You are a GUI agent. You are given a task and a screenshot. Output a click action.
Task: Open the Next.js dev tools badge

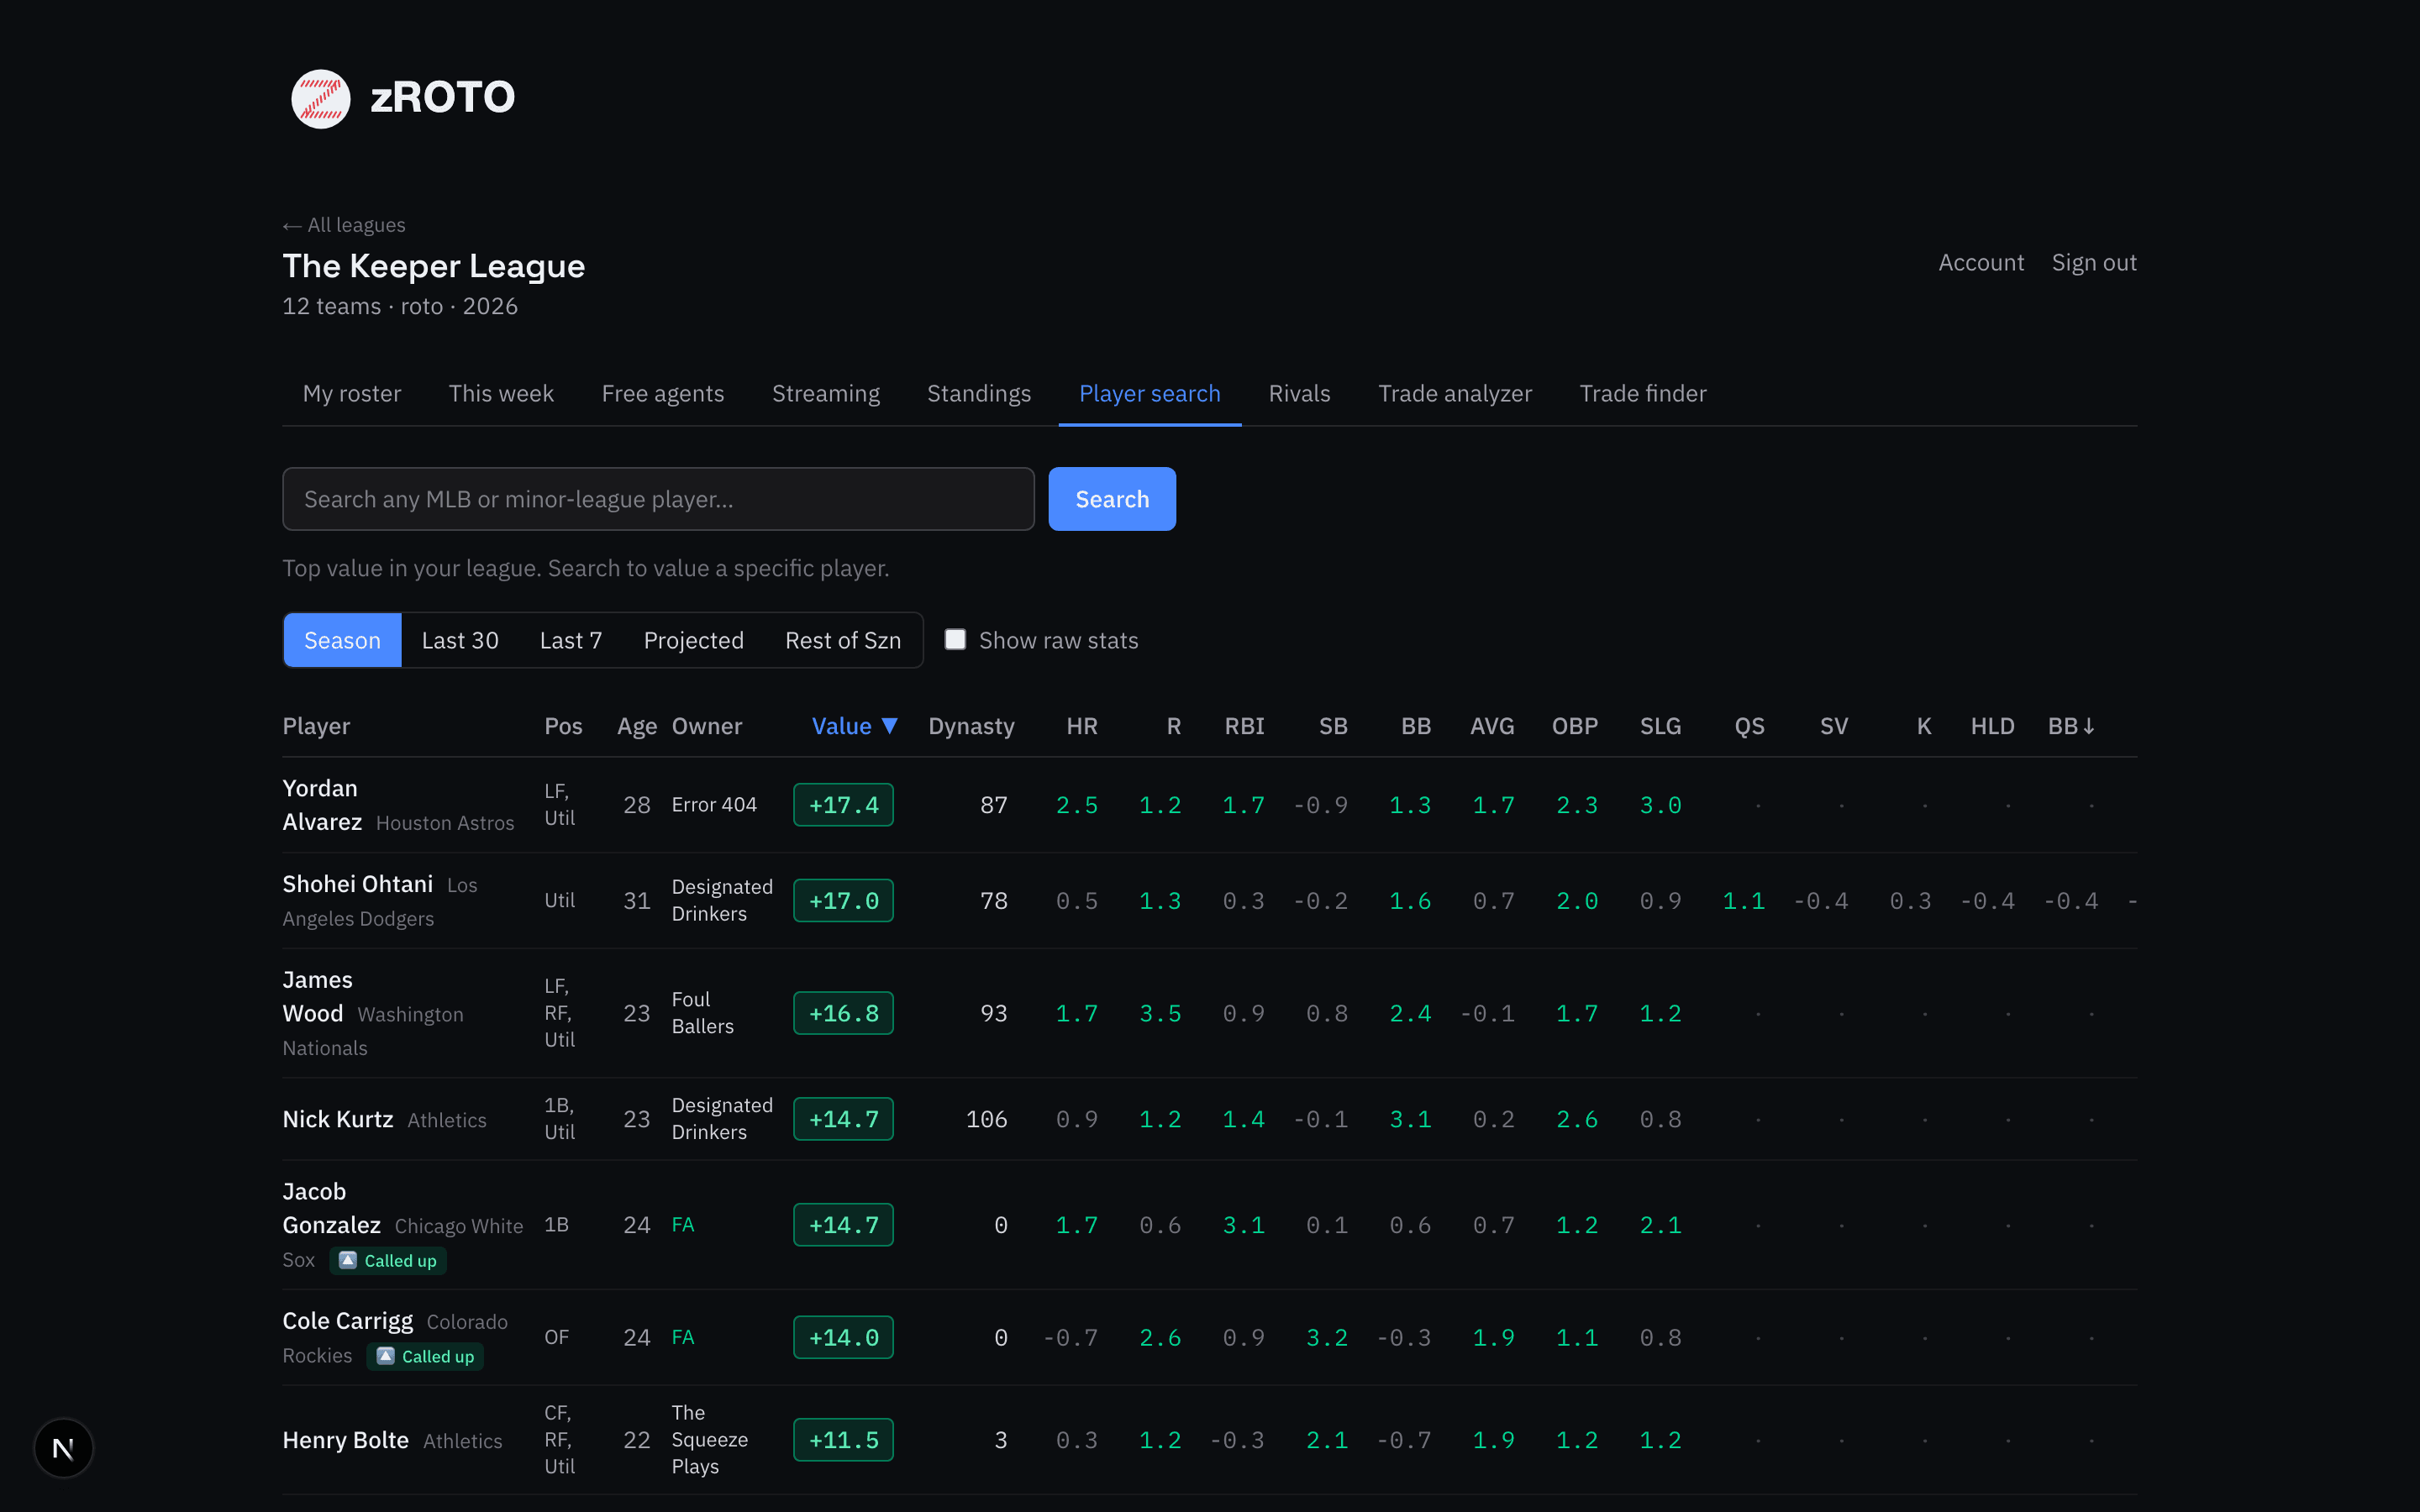(x=63, y=1447)
